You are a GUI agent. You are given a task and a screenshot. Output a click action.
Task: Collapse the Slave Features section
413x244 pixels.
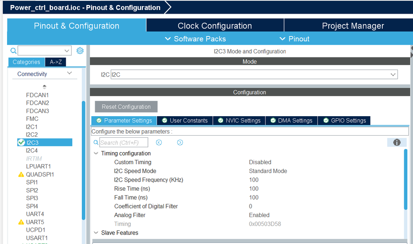(96, 233)
